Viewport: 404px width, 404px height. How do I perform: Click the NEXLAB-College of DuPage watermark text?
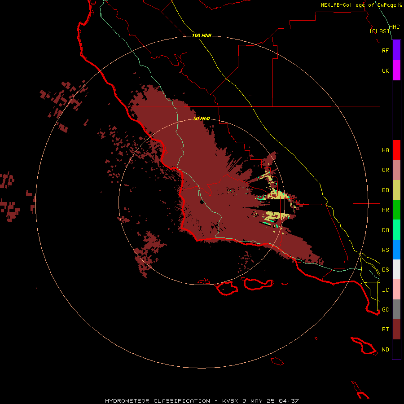(359, 5)
